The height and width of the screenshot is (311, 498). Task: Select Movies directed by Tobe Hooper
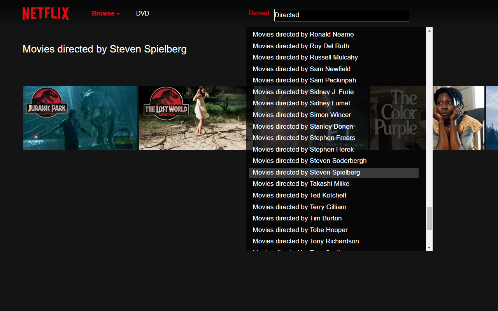334,230
